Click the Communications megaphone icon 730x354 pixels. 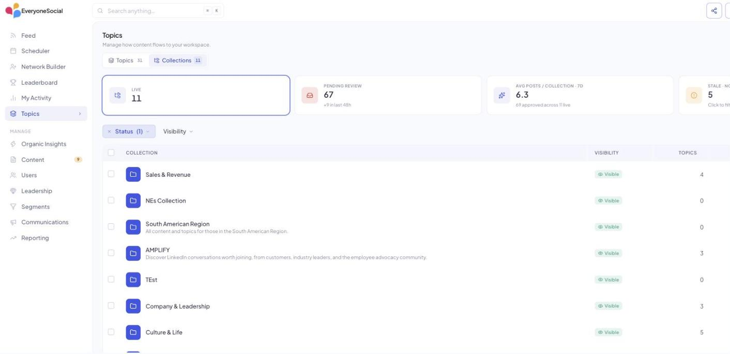[x=13, y=222]
